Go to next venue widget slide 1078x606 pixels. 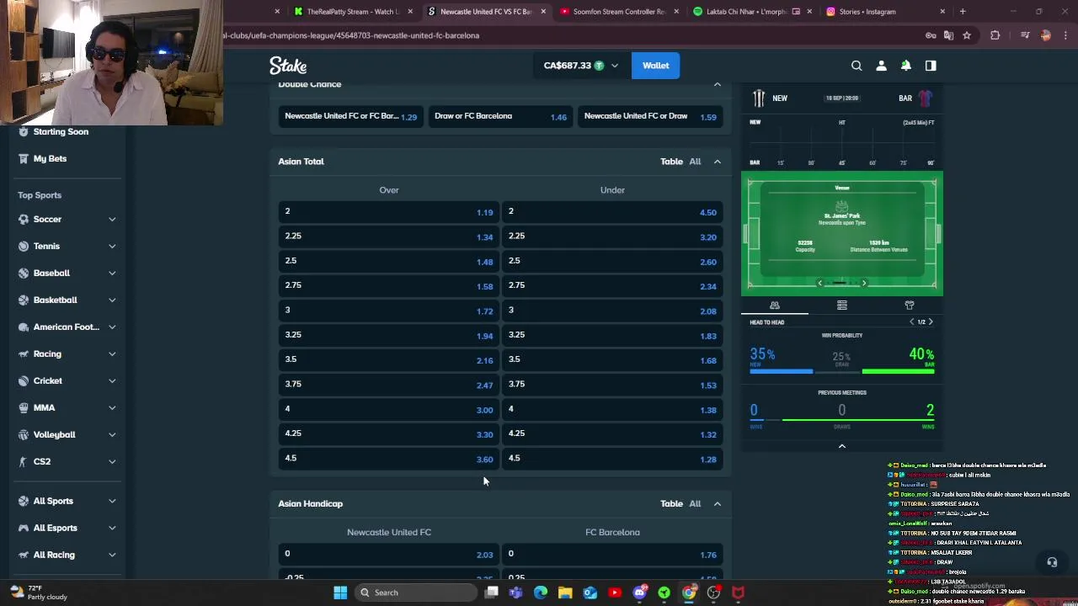[x=864, y=284]
